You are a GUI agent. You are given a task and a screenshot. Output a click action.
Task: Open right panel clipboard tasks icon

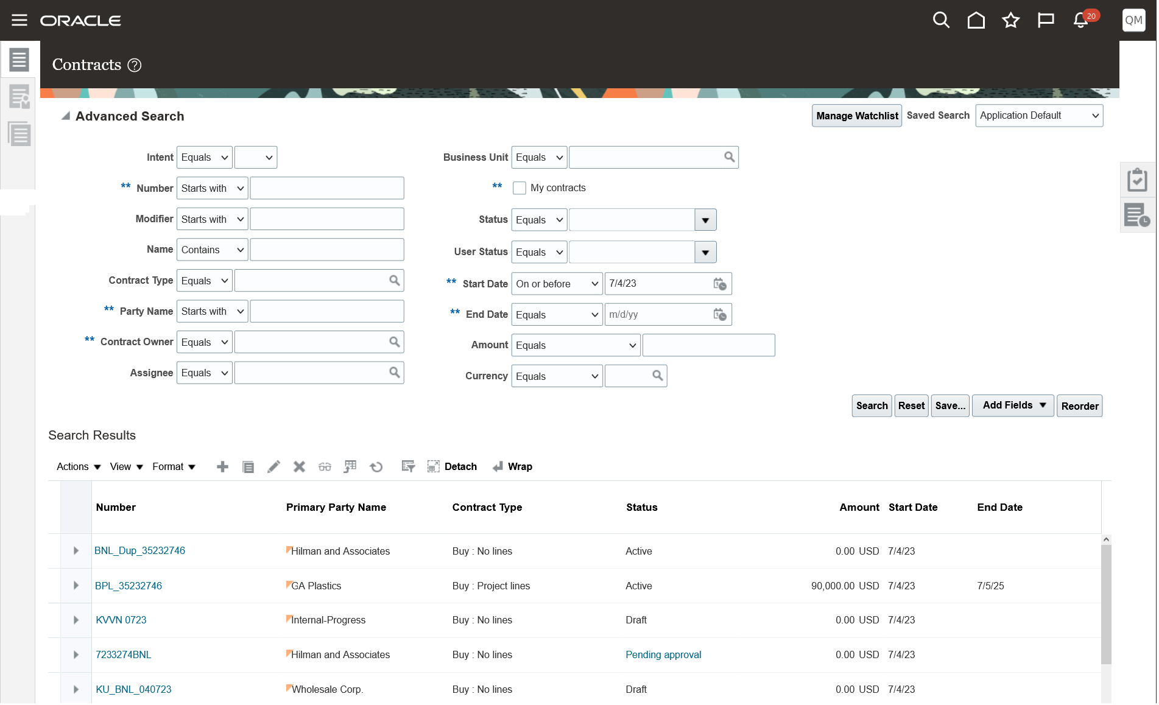click(x=1137, y=180)
